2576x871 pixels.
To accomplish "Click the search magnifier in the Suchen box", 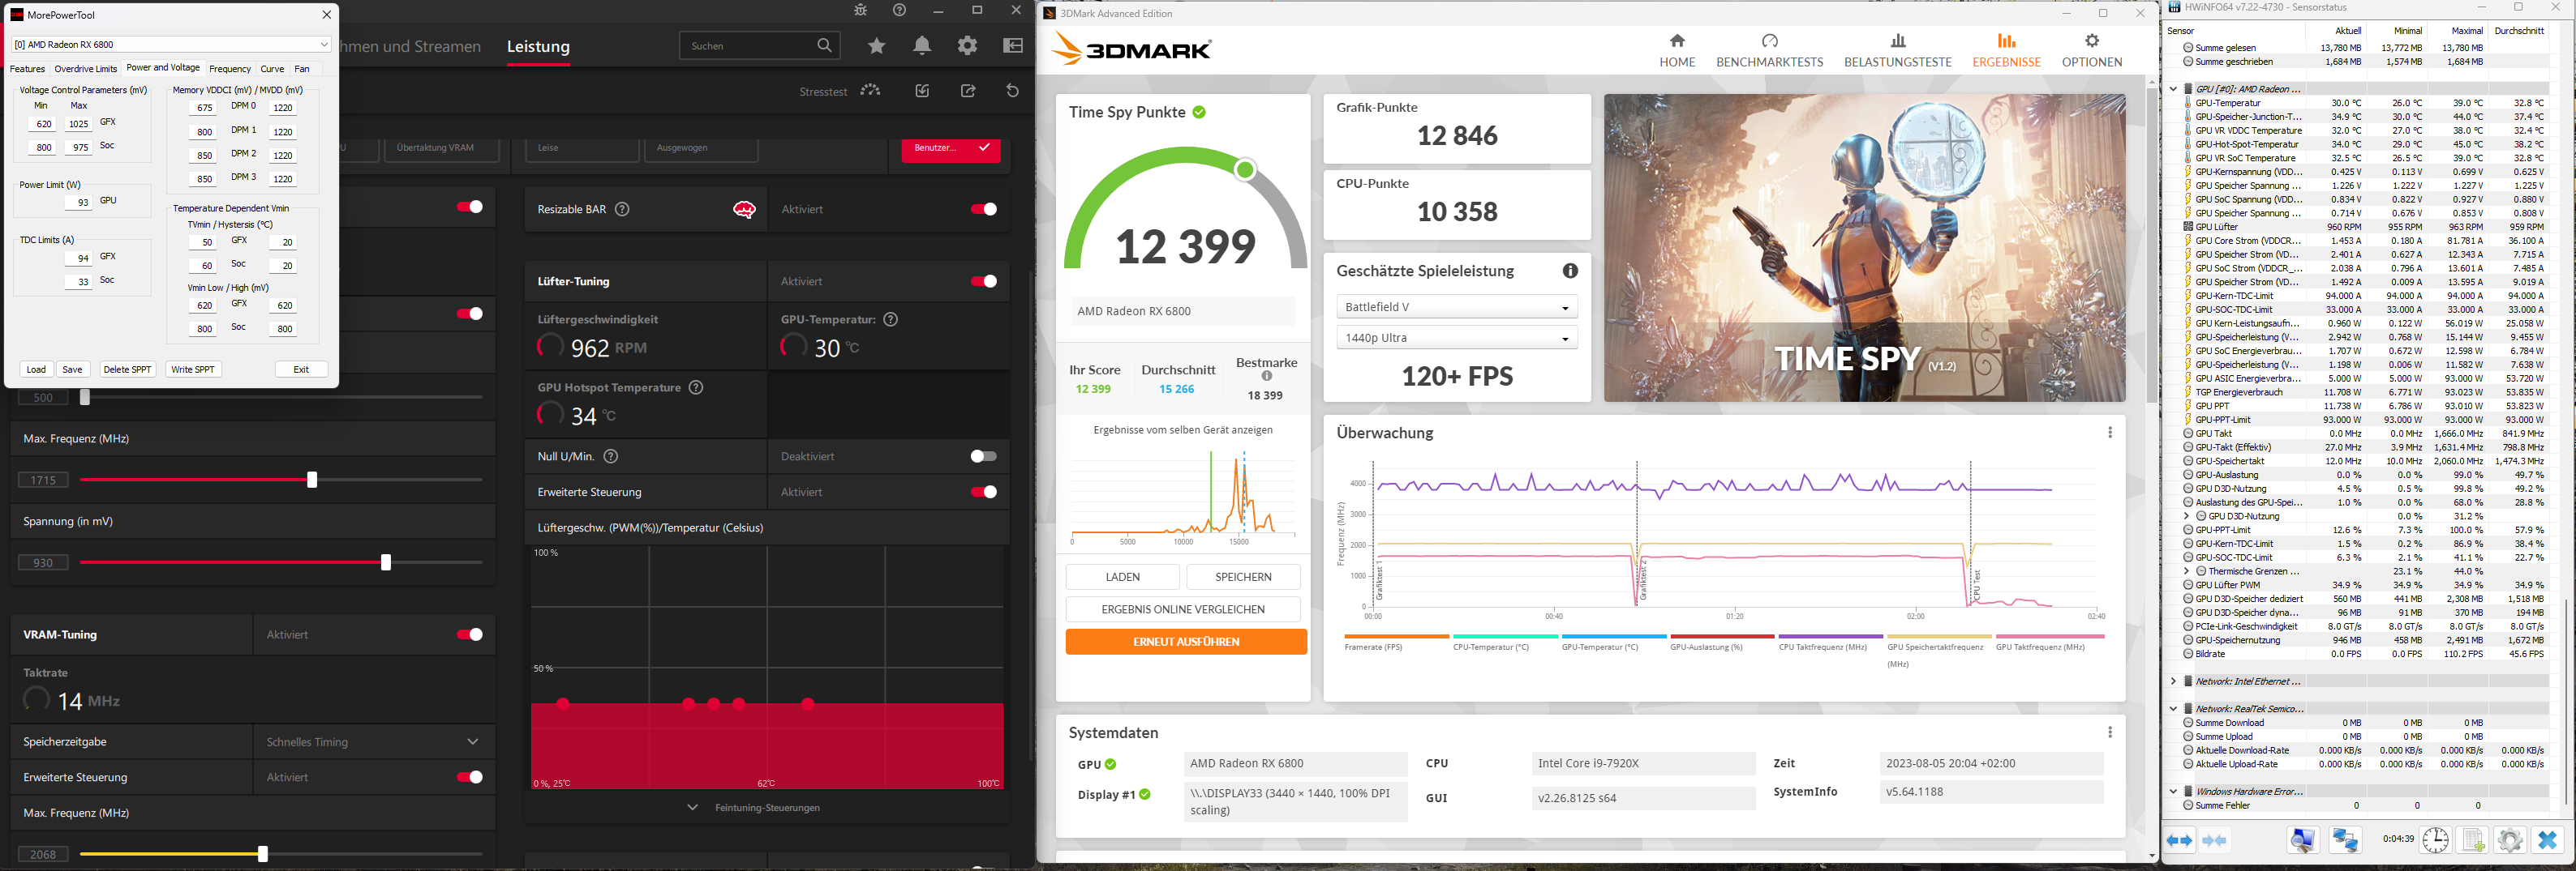I will (824, 45).
